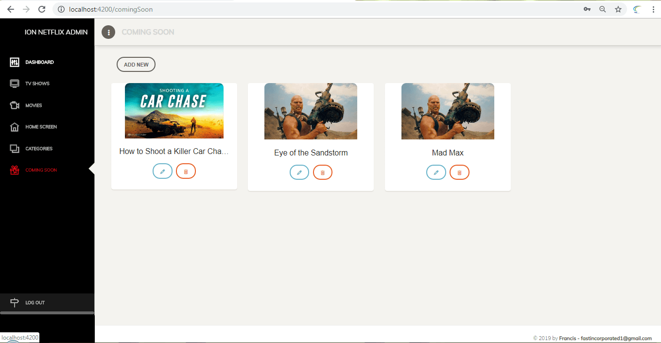Image resolution: width=661 pixels, height=343 pixels.
Task: Select TV Shows in the sidebar menu
Action: [14, 83]
